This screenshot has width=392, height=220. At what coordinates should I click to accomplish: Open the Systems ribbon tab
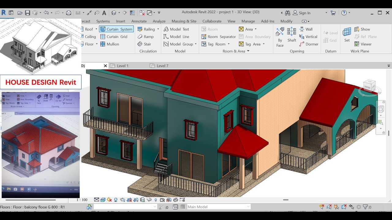point(103,21)
